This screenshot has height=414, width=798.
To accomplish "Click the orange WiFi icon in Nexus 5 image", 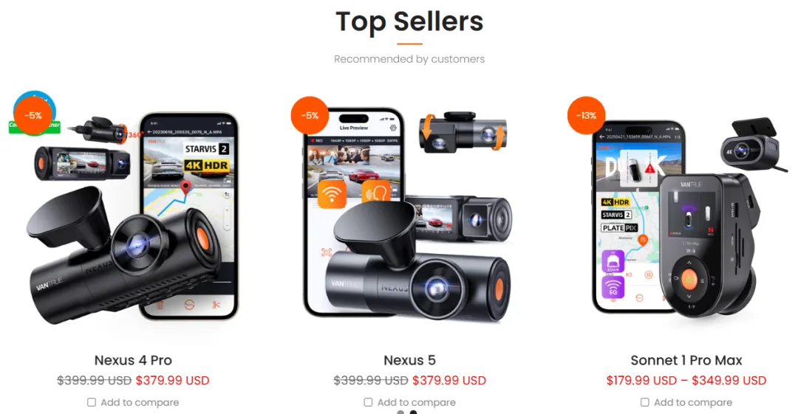I will coord(332,194).
